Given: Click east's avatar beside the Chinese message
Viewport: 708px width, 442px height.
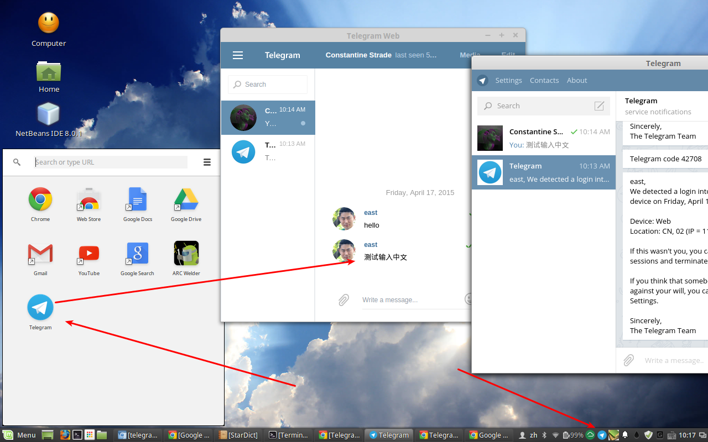Looking at the screenshot, I should pos(343,251).
